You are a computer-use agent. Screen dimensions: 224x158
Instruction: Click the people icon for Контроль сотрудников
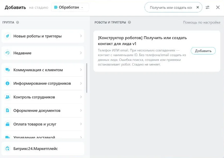pos(7,97)
